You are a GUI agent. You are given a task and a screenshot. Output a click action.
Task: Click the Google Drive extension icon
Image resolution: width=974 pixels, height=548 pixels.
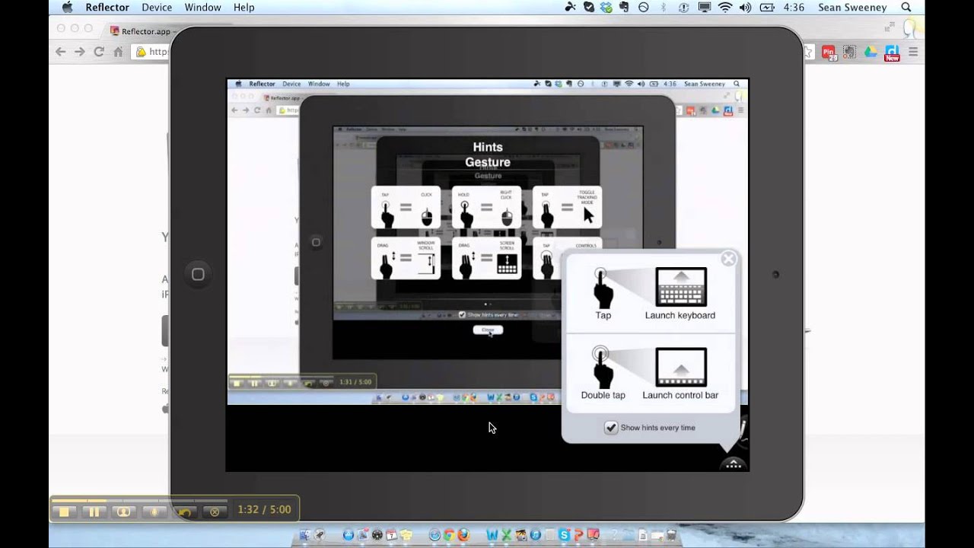click(871, 52)
